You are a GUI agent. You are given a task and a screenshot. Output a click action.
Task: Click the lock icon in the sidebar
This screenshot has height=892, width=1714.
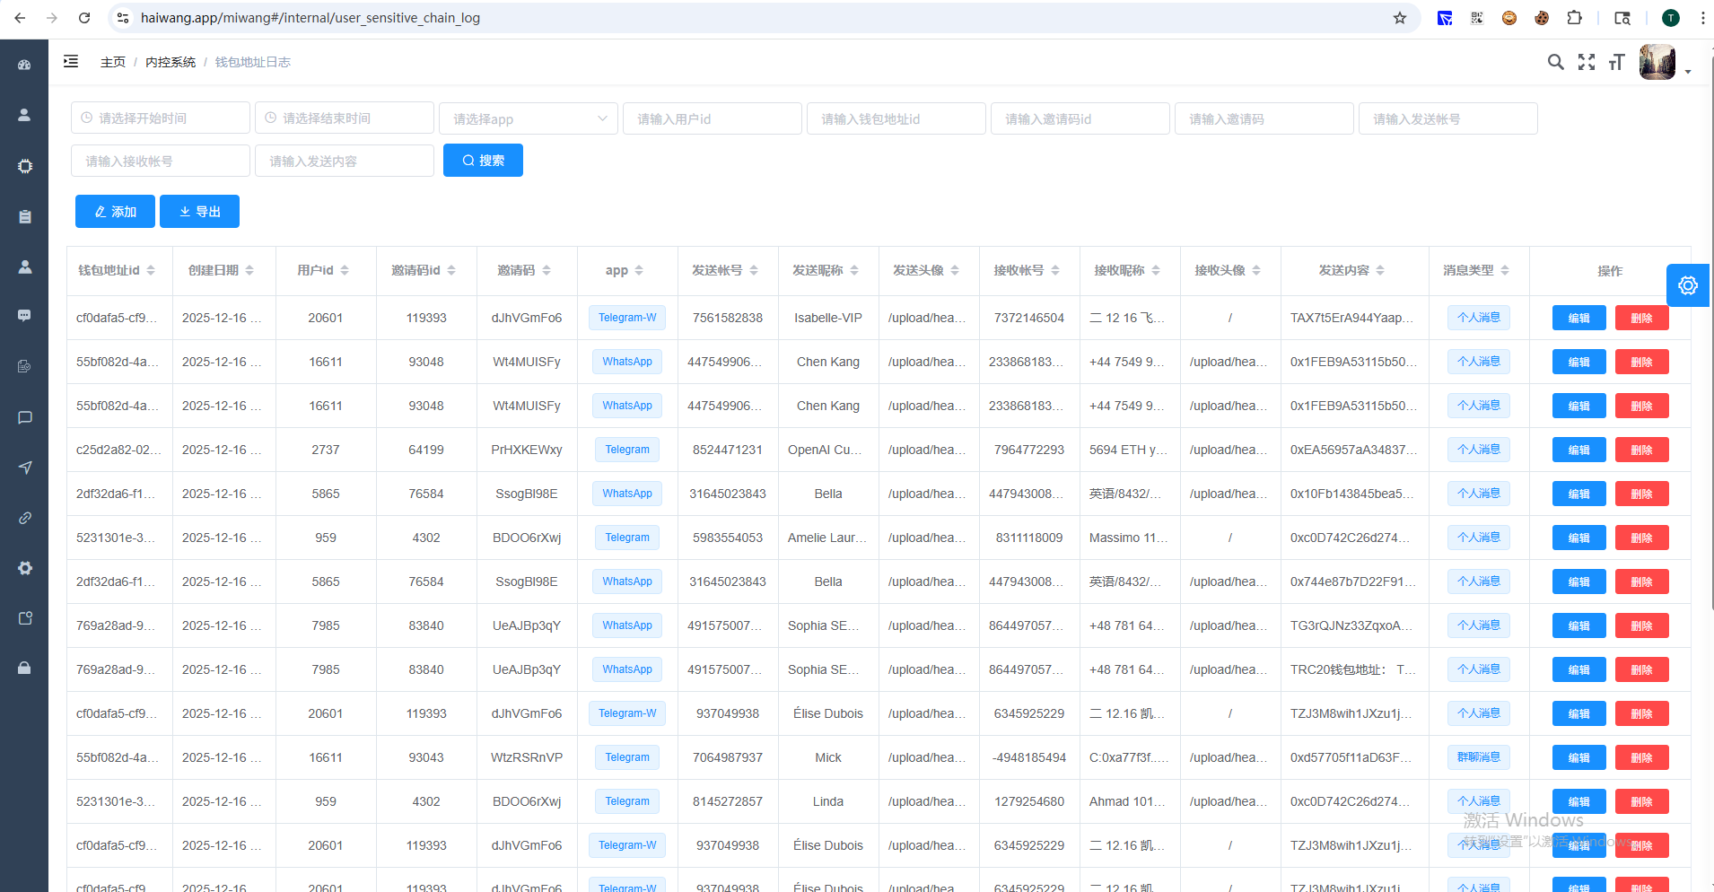pyautogui.click(x=24, y=668)
